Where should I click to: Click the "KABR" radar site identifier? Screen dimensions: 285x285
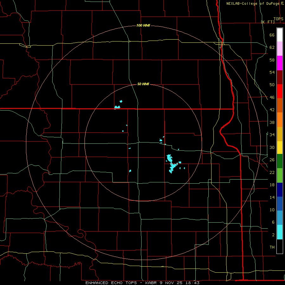(x=152, y=283)
